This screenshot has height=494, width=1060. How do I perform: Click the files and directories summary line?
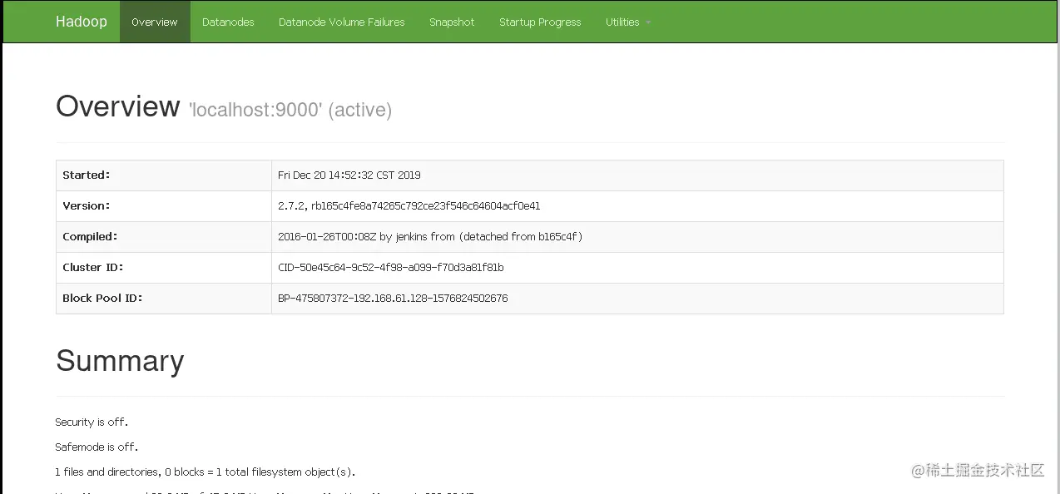[205, 472]
